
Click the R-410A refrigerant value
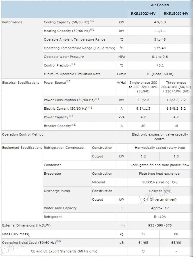pos(160,217)
